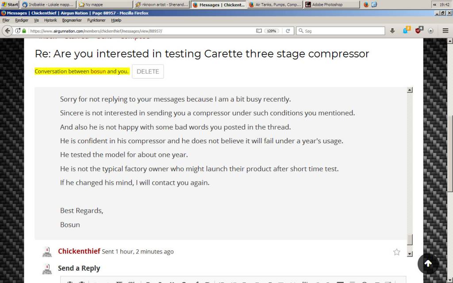Open the site security padlock info
This screenshot has height=283, width=453.
click(24, 31)
